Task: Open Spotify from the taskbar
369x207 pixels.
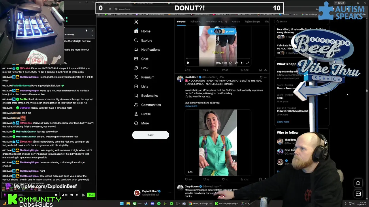Action: (x=159, y=204)
